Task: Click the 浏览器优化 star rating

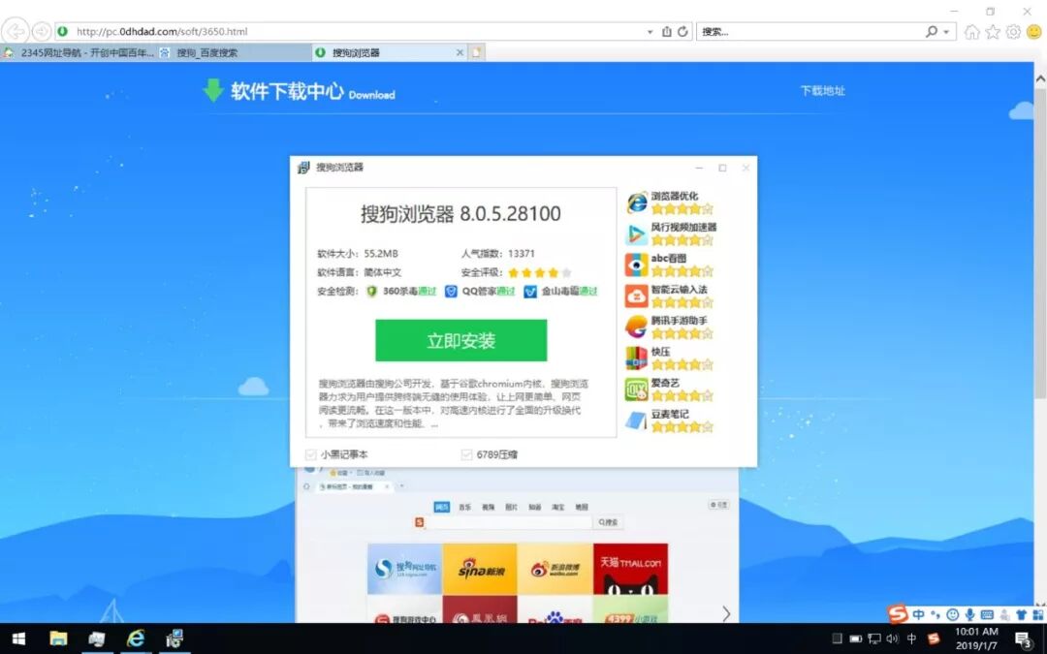Action: [x=682, y=209]
